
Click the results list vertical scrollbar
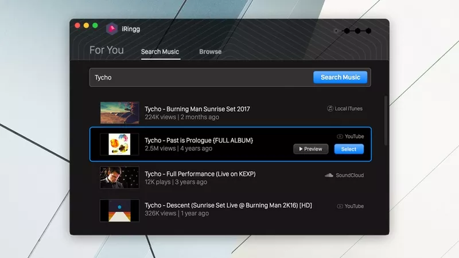(x=386, y=120)
